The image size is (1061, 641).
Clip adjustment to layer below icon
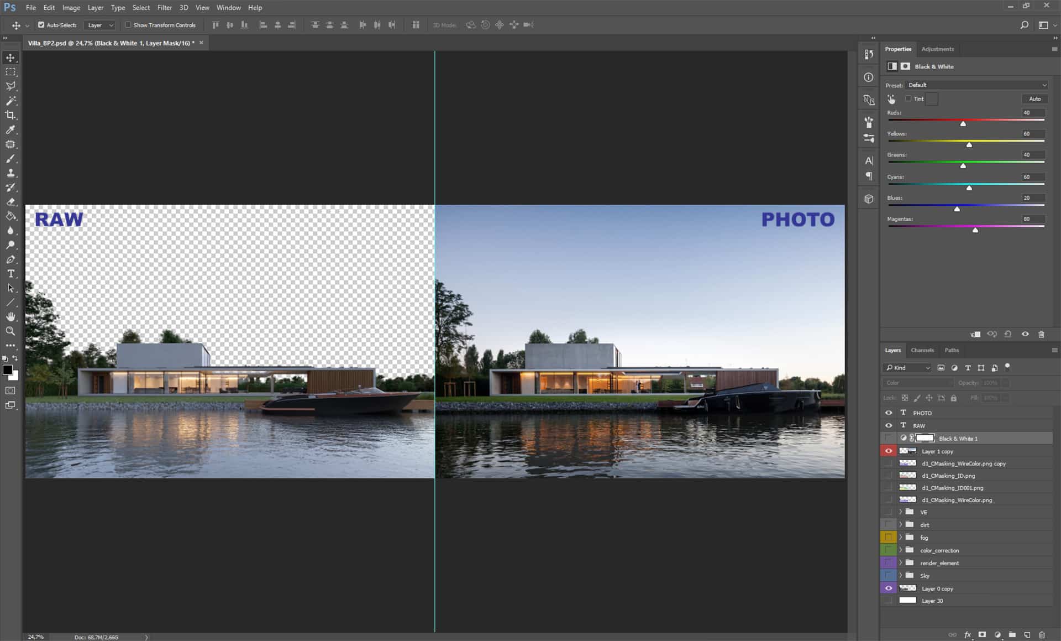pos(975,334)
